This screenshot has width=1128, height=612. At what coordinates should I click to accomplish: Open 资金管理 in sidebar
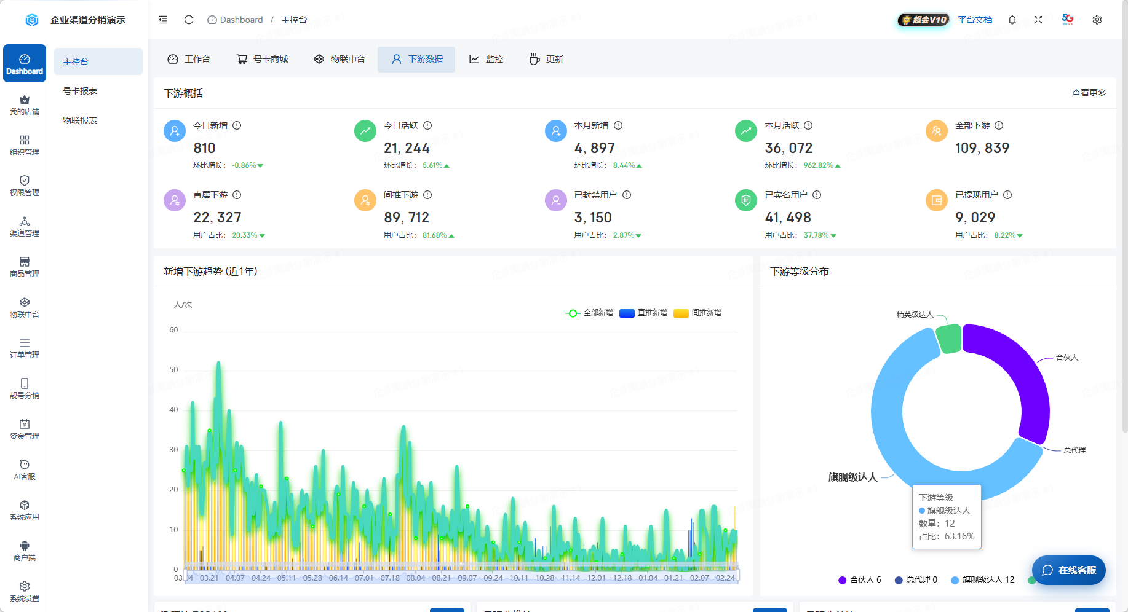(25, 430)
